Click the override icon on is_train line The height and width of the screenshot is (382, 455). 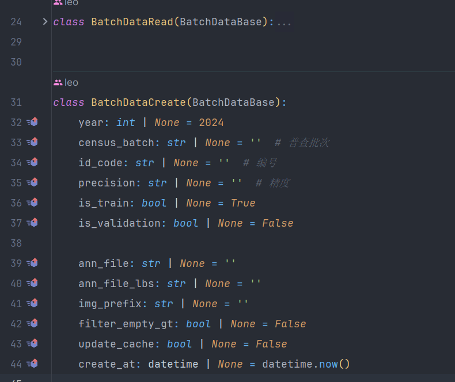coord(33,203)
